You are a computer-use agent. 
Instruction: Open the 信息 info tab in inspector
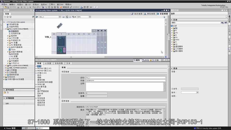(147, 60)
